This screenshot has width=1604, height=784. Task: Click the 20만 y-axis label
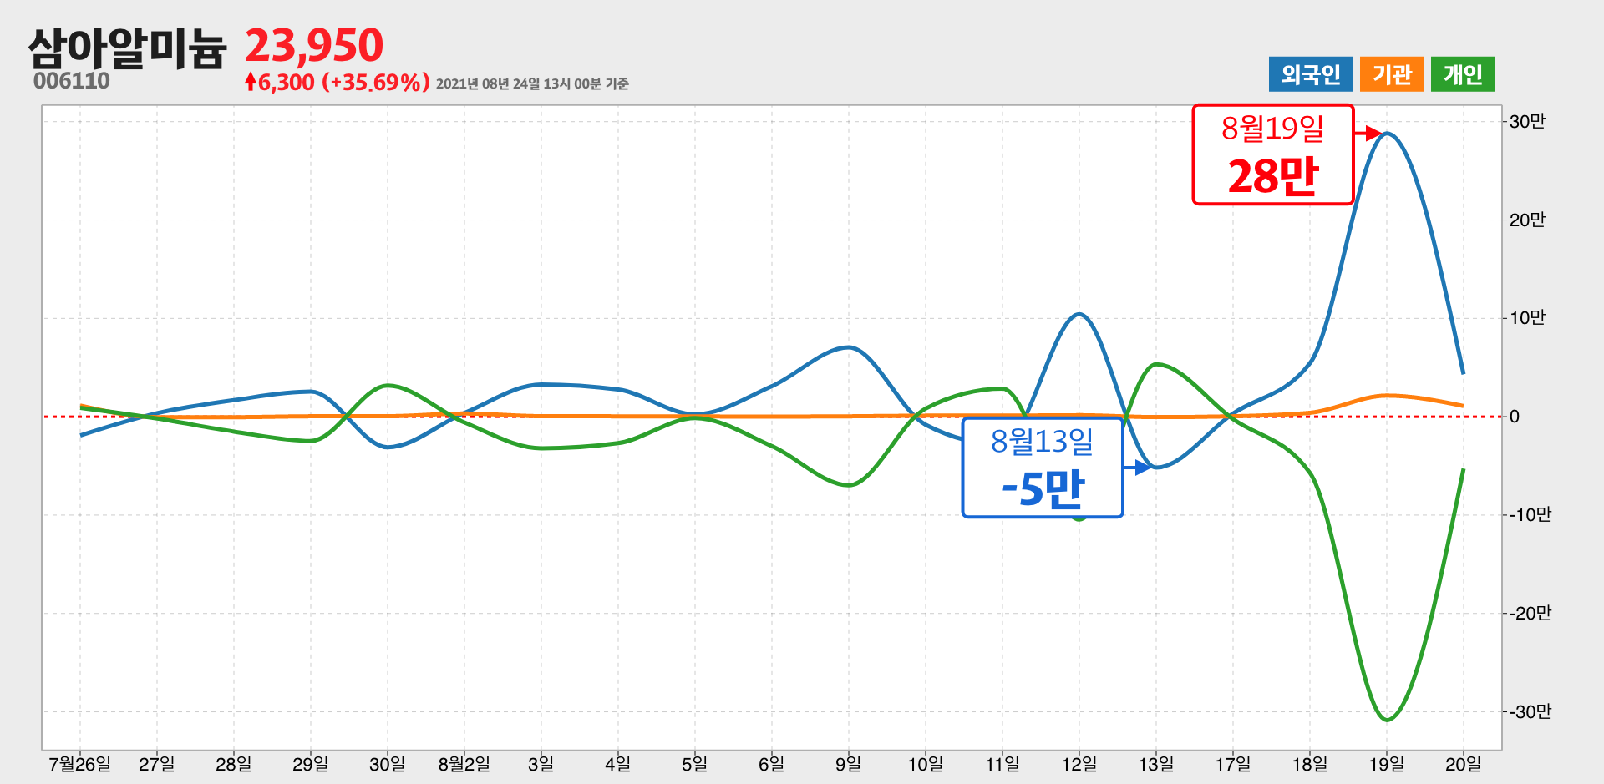[x=1527, y=220]
